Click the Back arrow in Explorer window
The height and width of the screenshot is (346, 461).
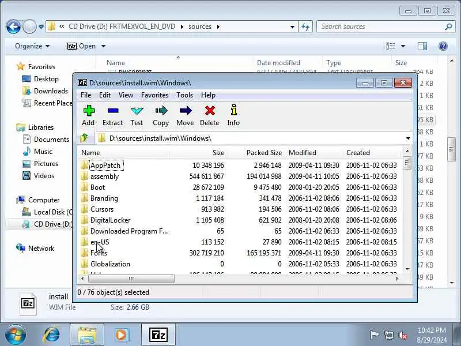coord(13,27)
